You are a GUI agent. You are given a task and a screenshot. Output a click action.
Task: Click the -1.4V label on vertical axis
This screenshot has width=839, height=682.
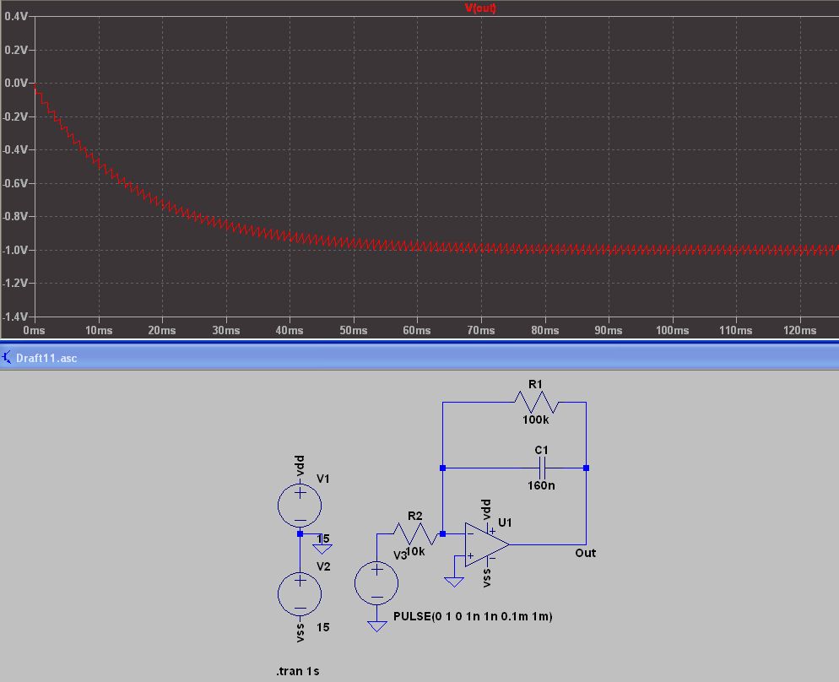point(14,317)
